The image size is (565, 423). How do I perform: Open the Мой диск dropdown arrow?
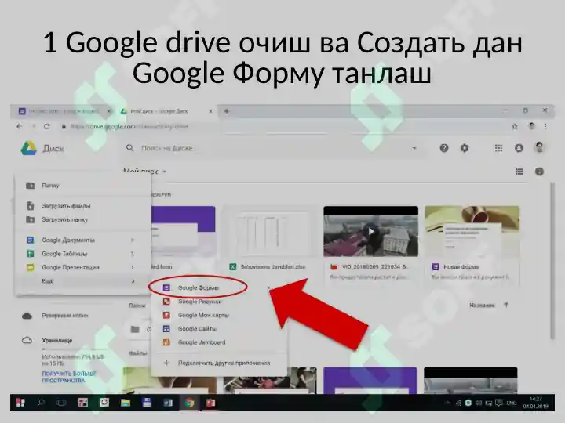click(x=164, y=172)
